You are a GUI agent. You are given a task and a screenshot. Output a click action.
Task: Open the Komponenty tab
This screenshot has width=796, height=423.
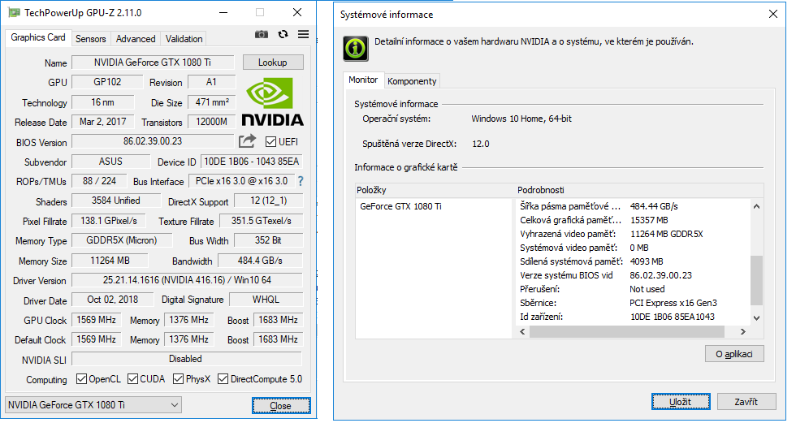point(412,80)
